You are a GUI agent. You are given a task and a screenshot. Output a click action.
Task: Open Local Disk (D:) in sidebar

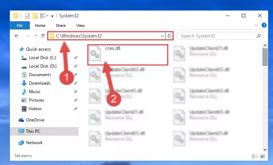click(x=43, y=66)
